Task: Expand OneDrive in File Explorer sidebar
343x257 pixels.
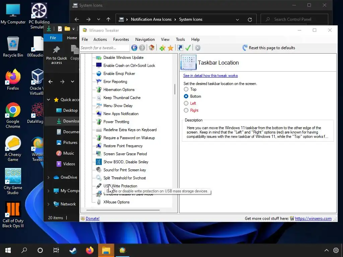Action: point(48,177)
